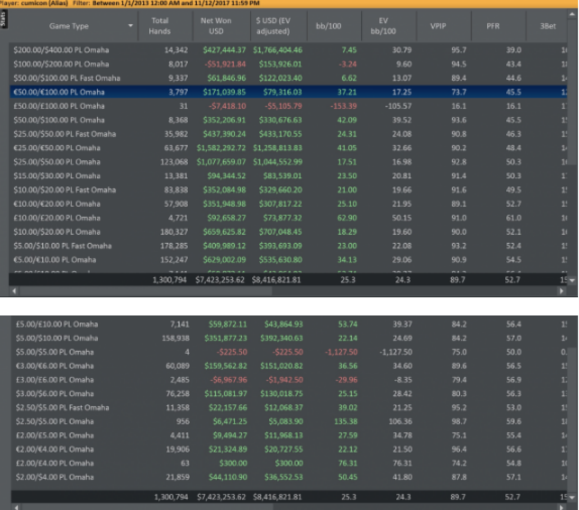Screen dimensions: 579x510
Task: Click the PFR column header
Action: pyautogui.click(x=493, y=26)
